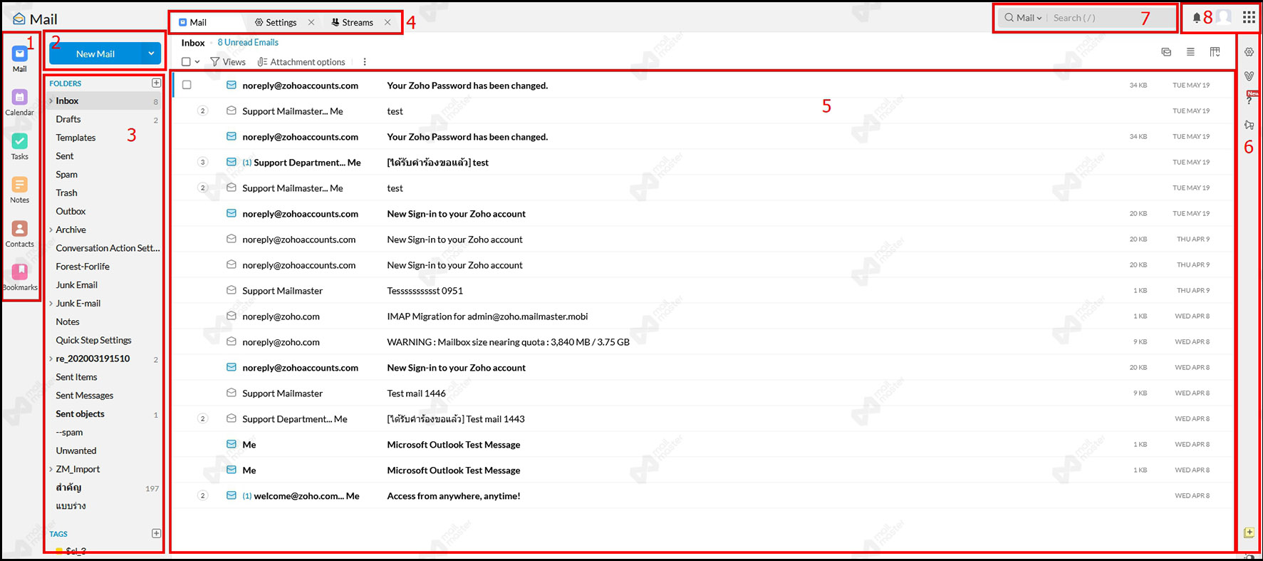This screenshot has height=561, width=1263.
Task: Expand the Archive folder chevron
Action: pos(51,230)
